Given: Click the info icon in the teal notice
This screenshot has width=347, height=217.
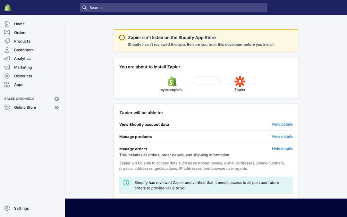Looking at the screenshot, I should pos(126,183).
